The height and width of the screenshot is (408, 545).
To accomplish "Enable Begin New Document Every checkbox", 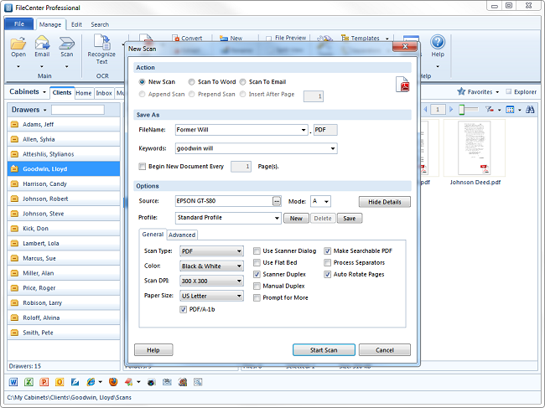I will point(142,167).
